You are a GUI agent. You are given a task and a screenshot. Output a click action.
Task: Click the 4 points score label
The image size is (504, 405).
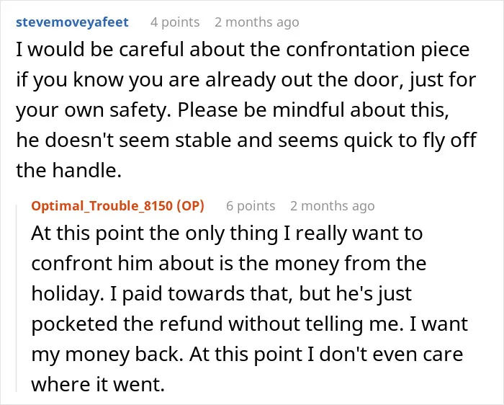175,22
